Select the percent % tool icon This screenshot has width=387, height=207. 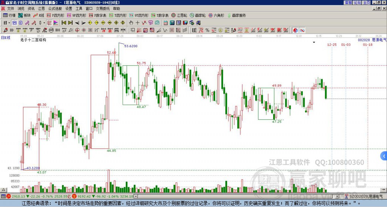click(207, 30)
